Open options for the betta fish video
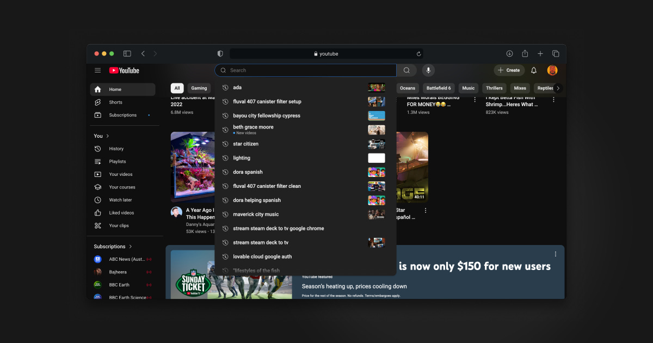Viewport: 653px width, 343px height. tap(553, 100)
